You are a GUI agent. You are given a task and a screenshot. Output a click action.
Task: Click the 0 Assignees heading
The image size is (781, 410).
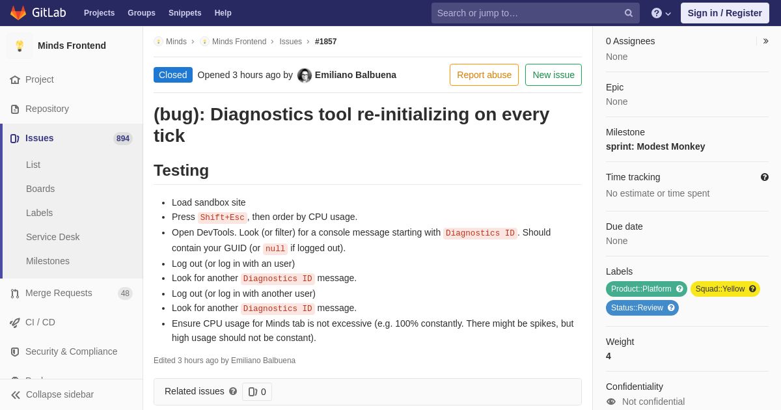[631, 41]
